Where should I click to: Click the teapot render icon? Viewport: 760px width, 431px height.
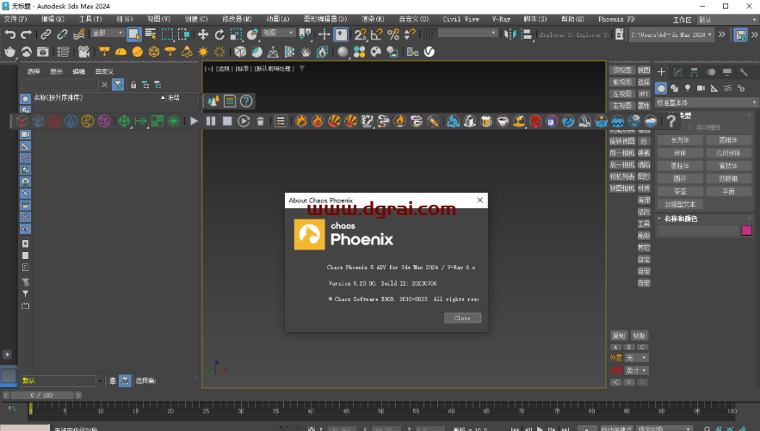(x=10, y=52)
